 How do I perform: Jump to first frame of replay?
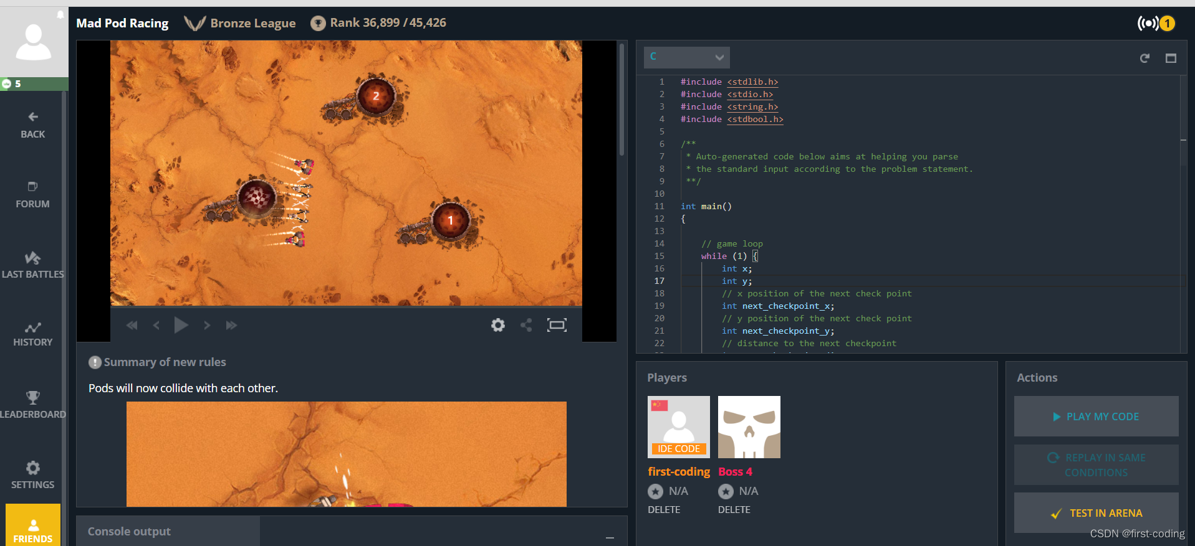pos(132,325)
